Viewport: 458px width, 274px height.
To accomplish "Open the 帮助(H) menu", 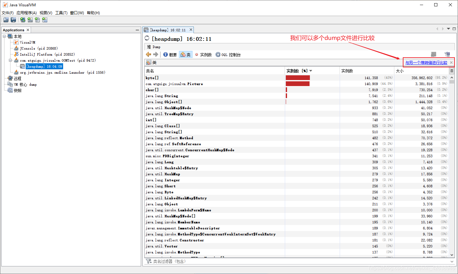I will pos(93,13).
